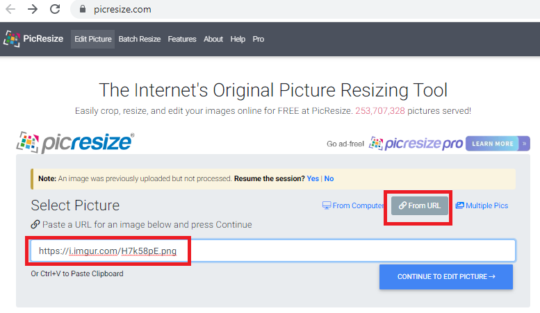Click Yes to resume the session
The height and width of the screenshot is (313, 540).
click(x=313, y=178)
